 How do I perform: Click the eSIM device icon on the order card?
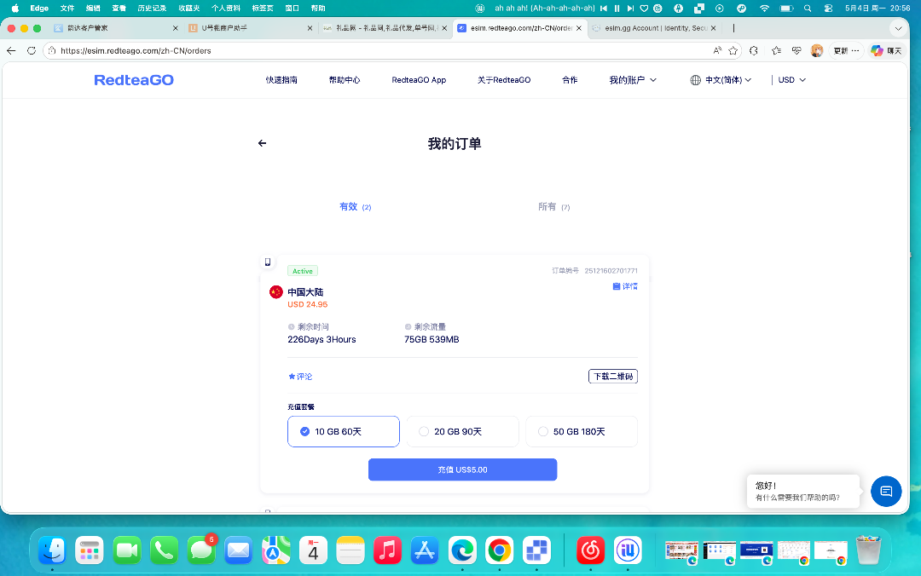click(267, 262)
